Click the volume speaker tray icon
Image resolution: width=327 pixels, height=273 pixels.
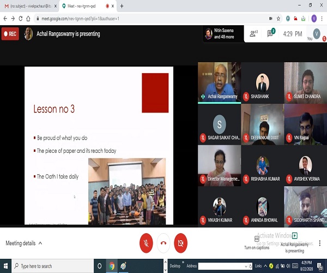tap(288, 266)
